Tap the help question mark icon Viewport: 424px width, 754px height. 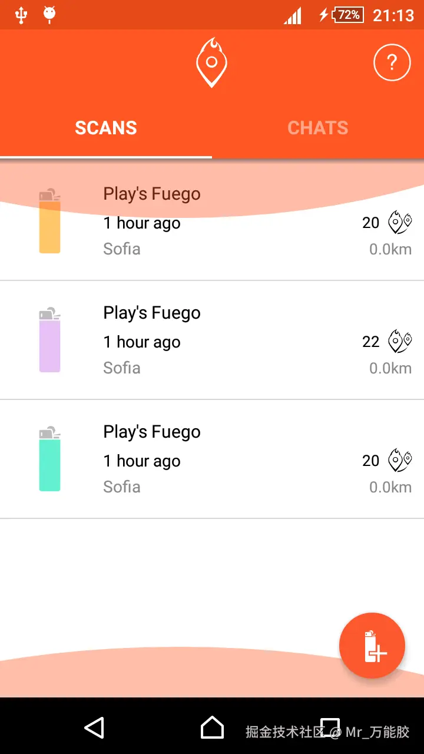point(392,62)
